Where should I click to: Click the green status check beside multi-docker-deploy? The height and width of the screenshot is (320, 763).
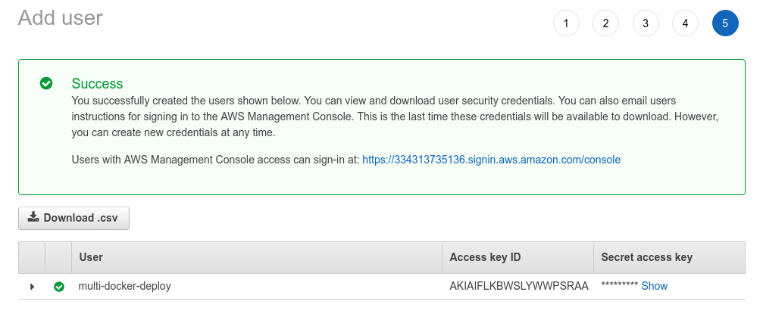59,287
